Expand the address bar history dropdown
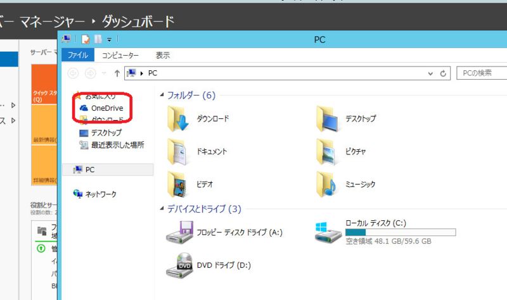Image resolution: width=507 pixels, height=300 pixels. (x=430, y=73)
